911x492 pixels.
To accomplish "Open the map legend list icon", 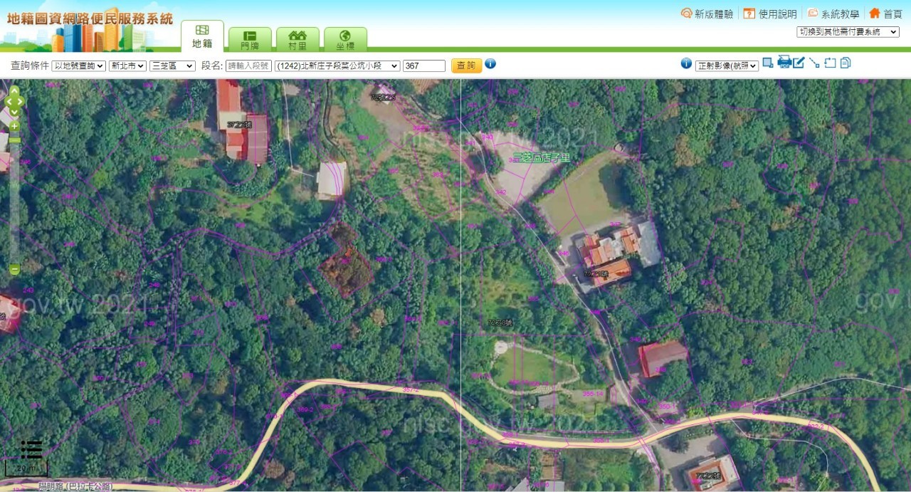I will (31, 449).
